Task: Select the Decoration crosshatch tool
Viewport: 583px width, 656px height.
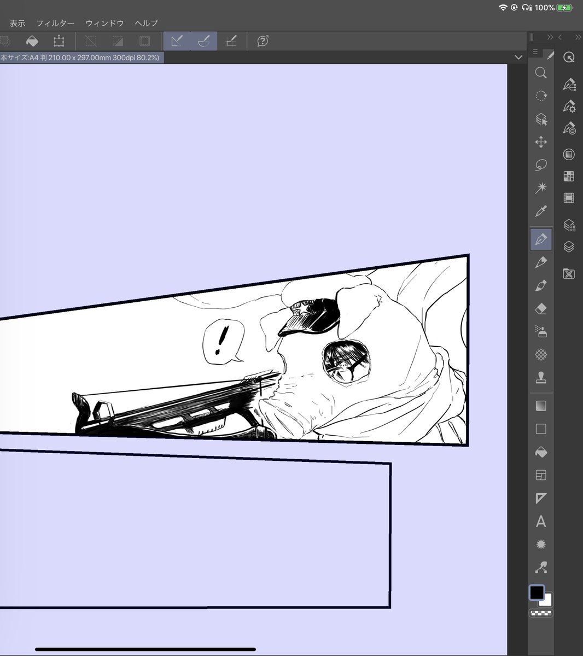Action: (x=541, y=355)
